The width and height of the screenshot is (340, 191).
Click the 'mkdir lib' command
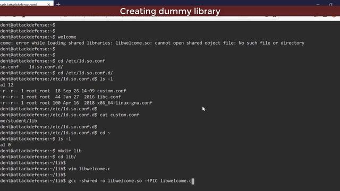pos(70,151)
